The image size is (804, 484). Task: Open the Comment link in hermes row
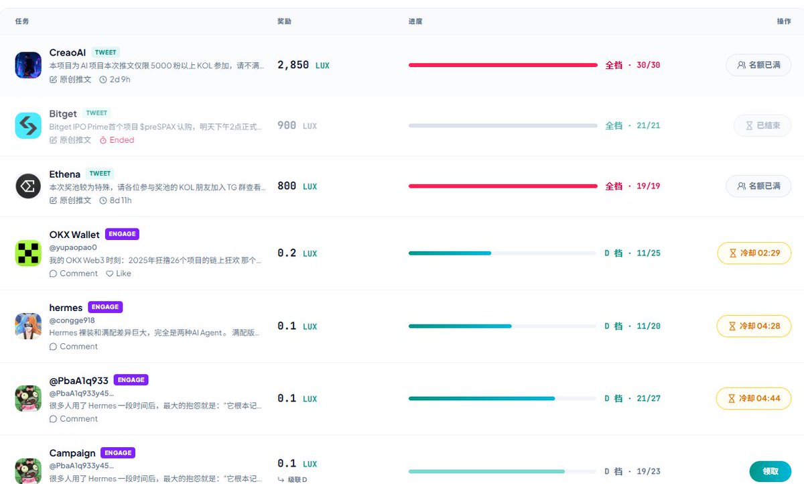pyautogui.click(x=74, y=347)
